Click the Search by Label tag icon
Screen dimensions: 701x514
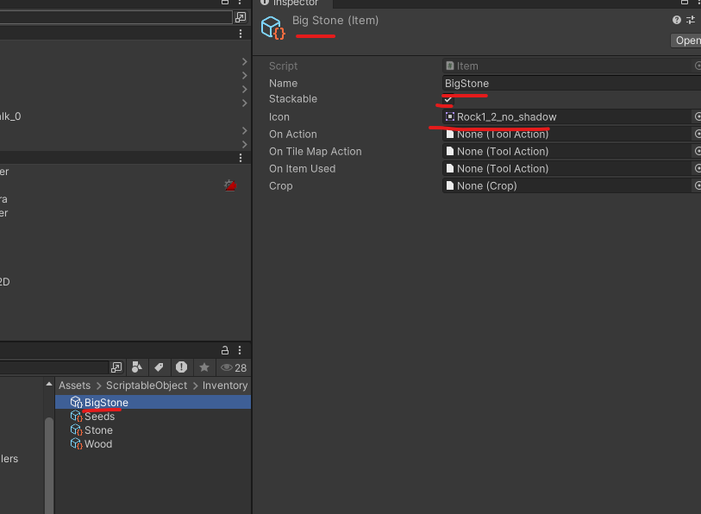coord(159,367)
